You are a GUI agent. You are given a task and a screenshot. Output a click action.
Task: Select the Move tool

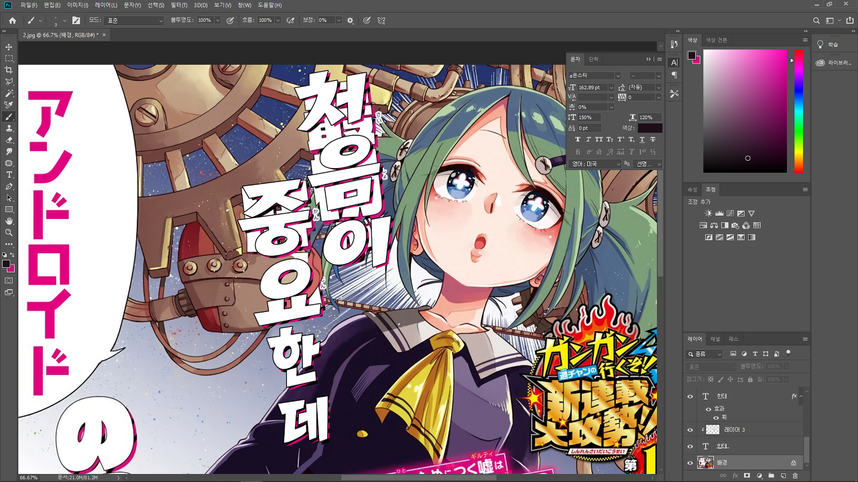point(9,47)
